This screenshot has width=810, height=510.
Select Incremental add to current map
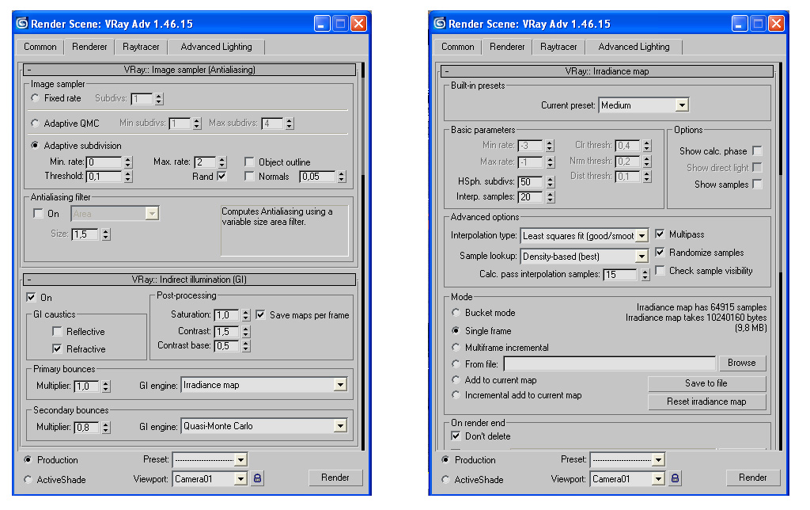coord(456,394)
